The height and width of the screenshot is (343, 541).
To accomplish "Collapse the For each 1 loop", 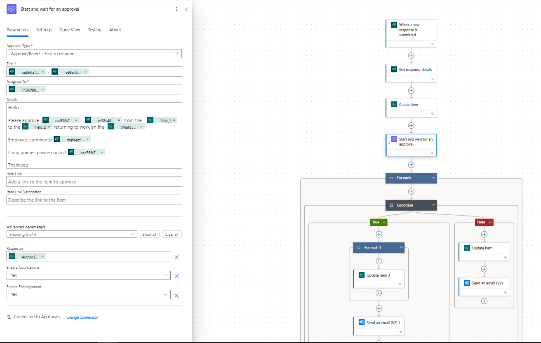I will coord(401,247).
